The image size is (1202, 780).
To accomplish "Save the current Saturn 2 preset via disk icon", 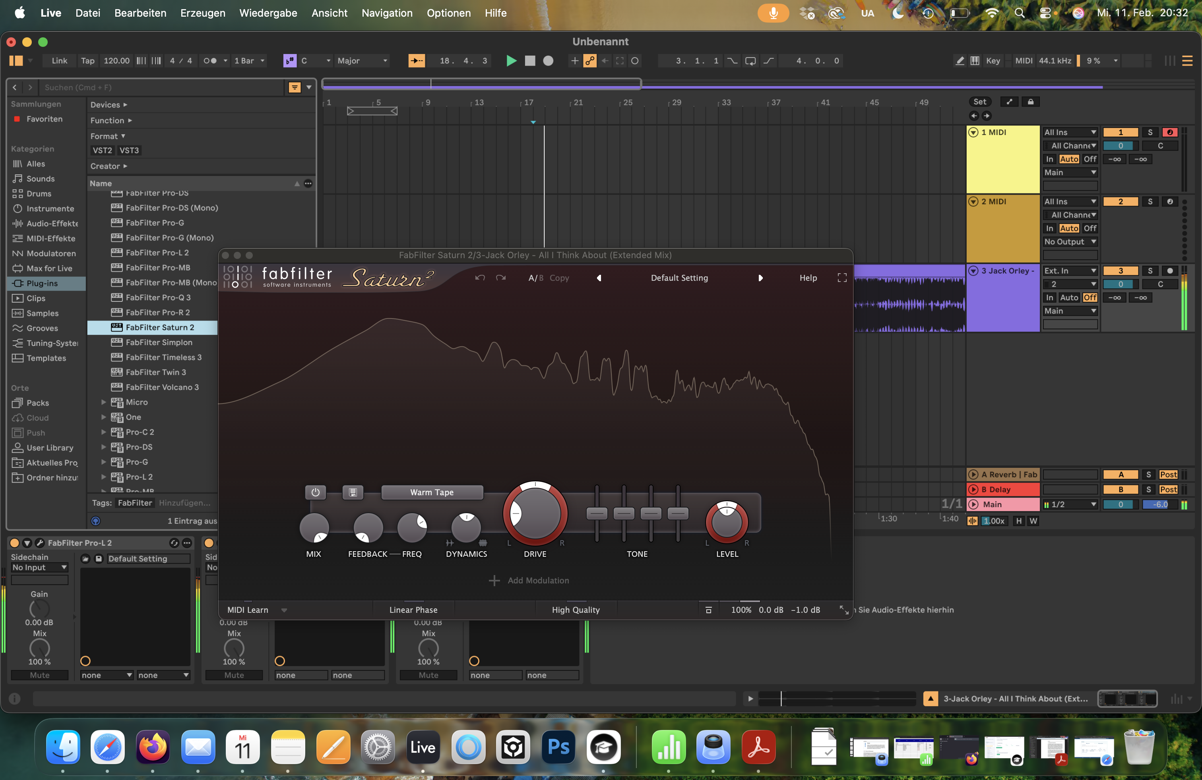I will point(353,492).
